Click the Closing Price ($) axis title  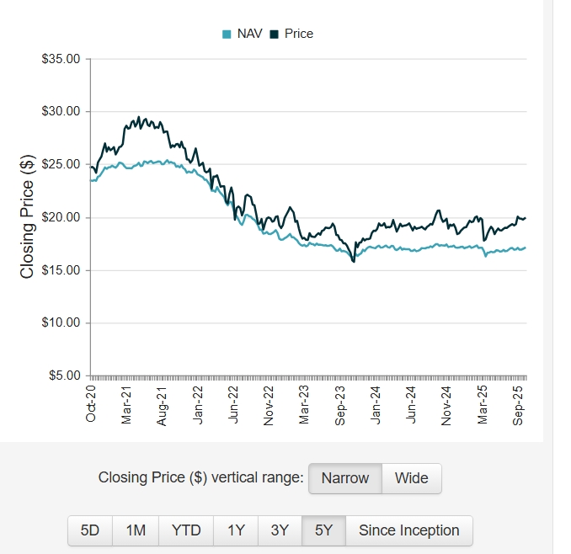[27, 217]
